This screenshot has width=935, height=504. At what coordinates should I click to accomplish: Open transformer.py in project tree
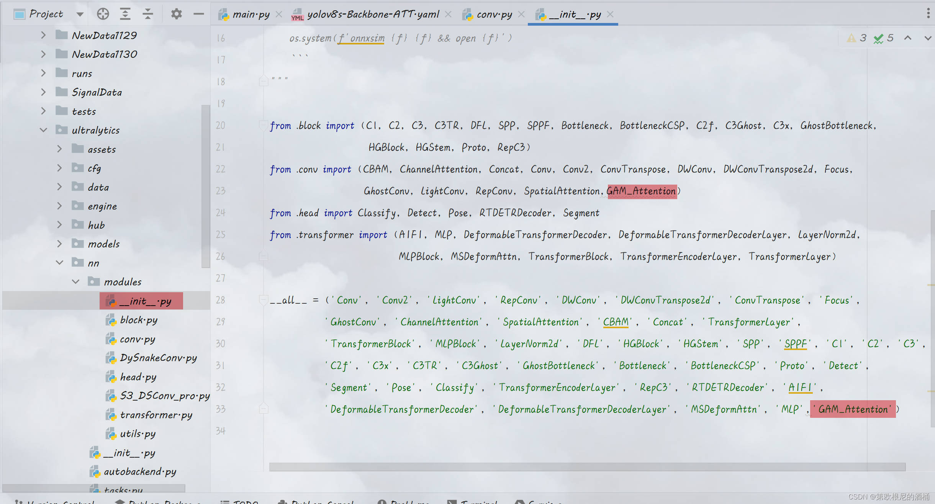point(156,415)
